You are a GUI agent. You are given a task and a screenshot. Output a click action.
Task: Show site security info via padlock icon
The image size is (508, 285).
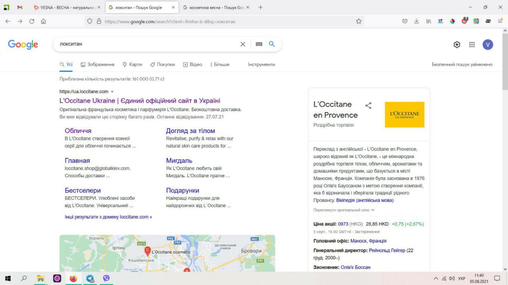pyautogui.click(x=99, y=21)
